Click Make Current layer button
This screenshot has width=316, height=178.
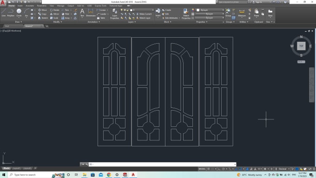[x=144, y=14]
